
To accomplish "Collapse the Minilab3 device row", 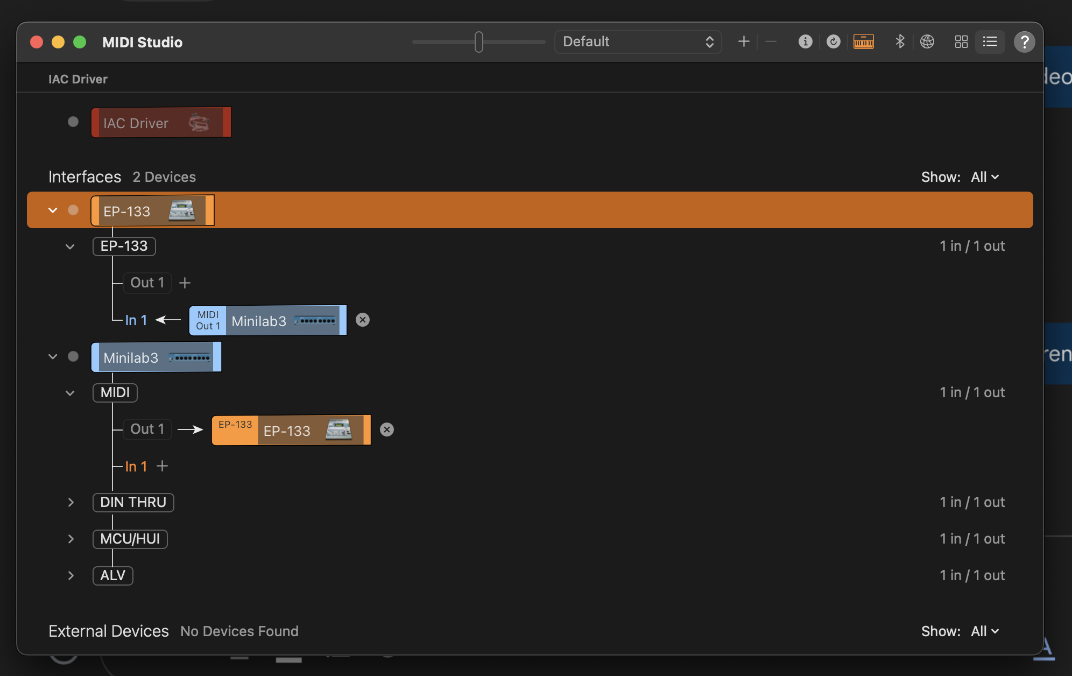I will click(53, 356).
